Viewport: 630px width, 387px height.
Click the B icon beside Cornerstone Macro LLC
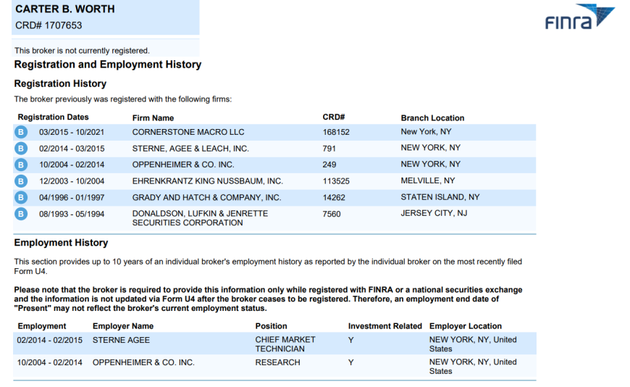tap(21, 132)
